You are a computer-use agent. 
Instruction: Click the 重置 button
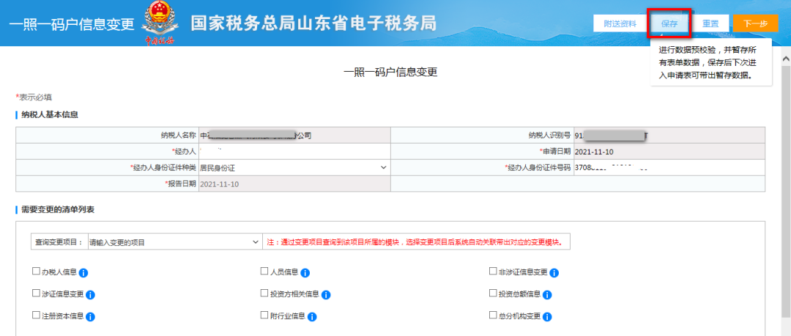click(x=710, y=23)
